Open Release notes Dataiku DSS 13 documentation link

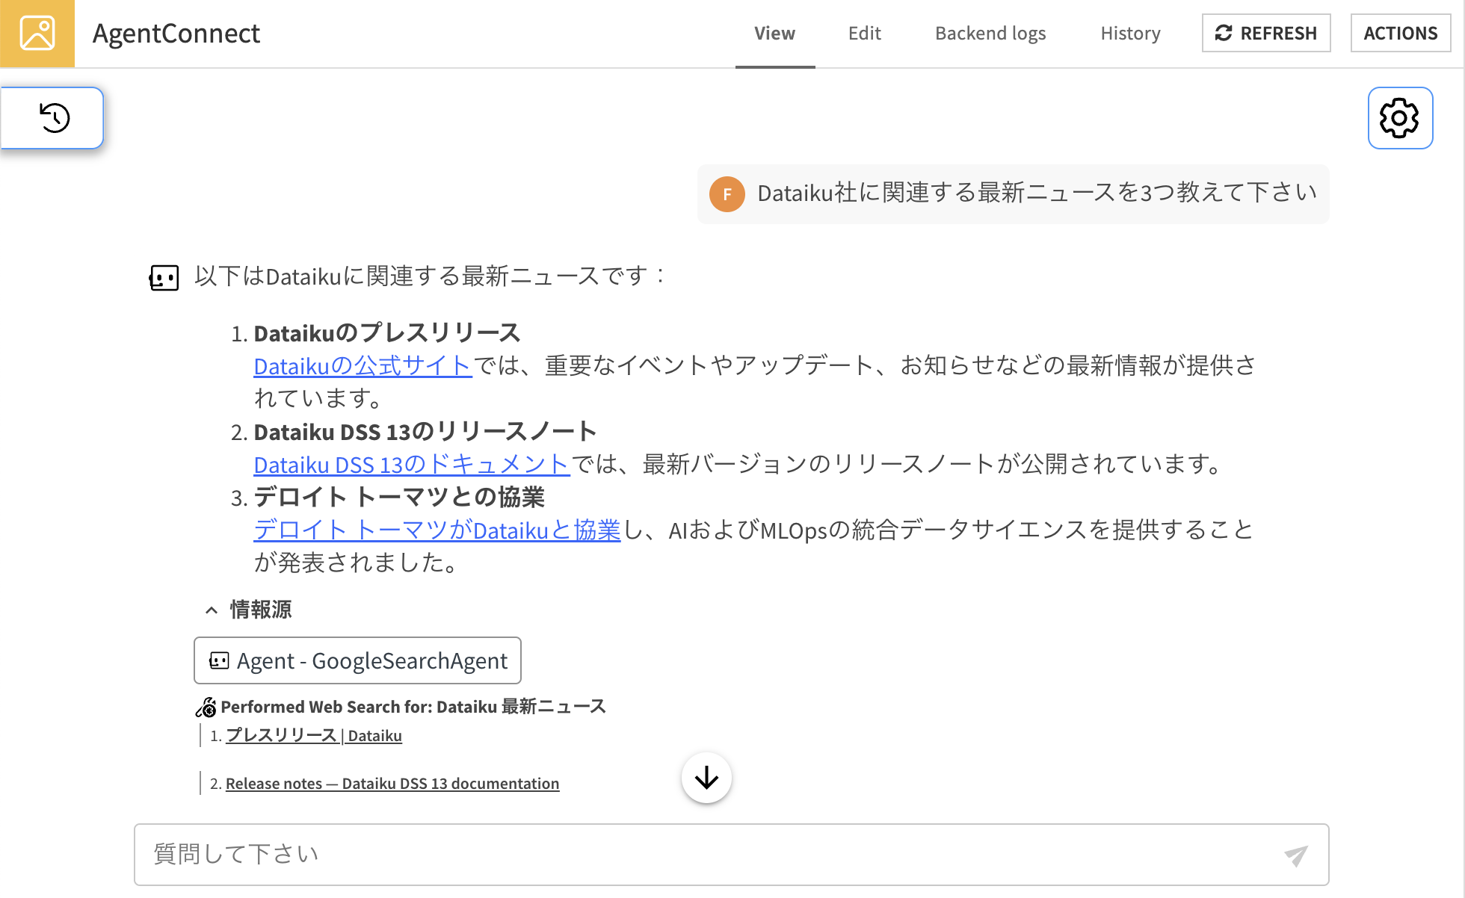tap(392, 784)
